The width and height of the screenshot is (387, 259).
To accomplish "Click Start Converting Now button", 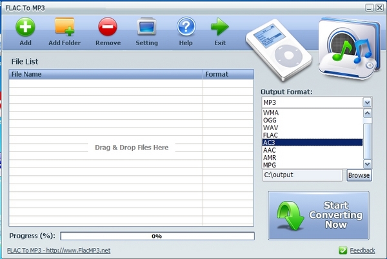I will [x=319, y=215].
